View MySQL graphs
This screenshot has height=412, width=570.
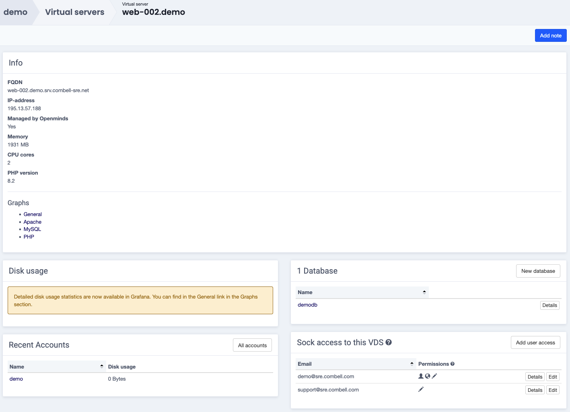pyautogui.click(x=32, y=229)
